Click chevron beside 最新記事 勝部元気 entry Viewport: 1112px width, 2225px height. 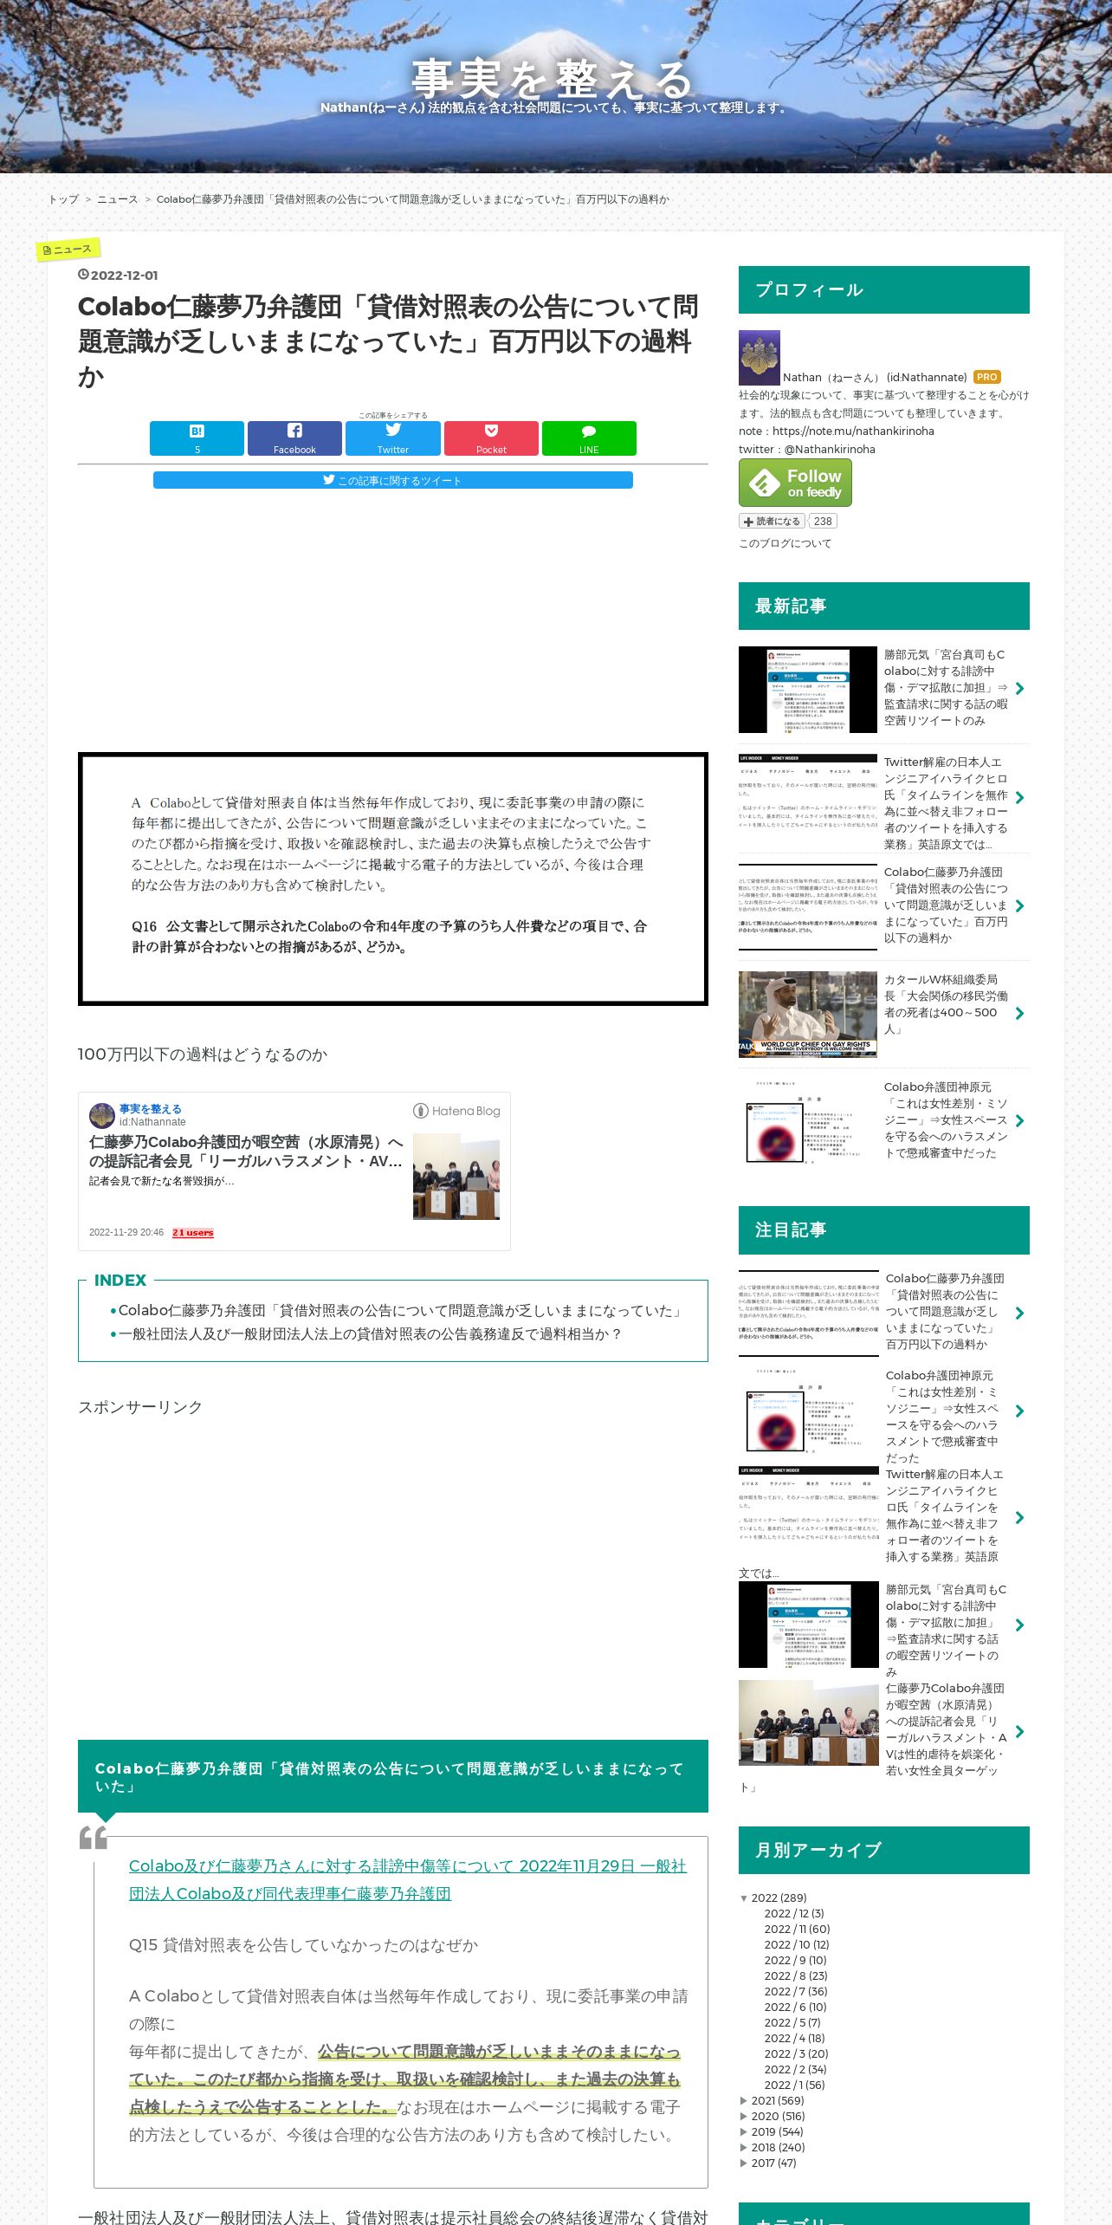coord(1019,689)
